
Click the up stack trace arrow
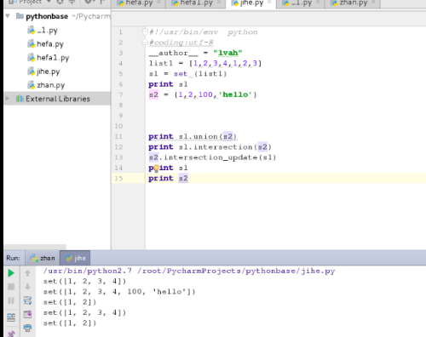coord(27,273)
